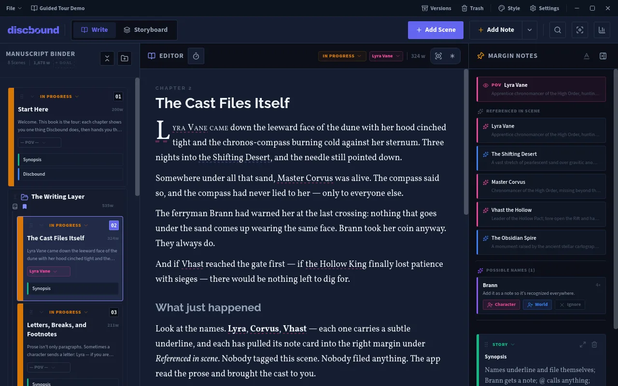
Task: Enter focus mode from the top toolbar
Action: (x=580, y=30)
